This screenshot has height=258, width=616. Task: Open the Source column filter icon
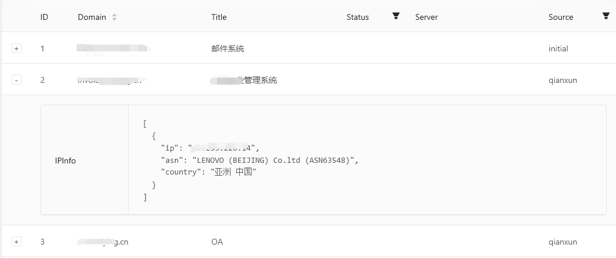(606, 16)
